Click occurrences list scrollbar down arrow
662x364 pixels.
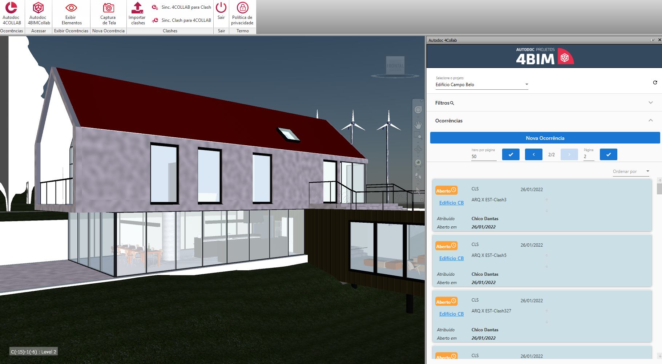click(x=659, y=356)
